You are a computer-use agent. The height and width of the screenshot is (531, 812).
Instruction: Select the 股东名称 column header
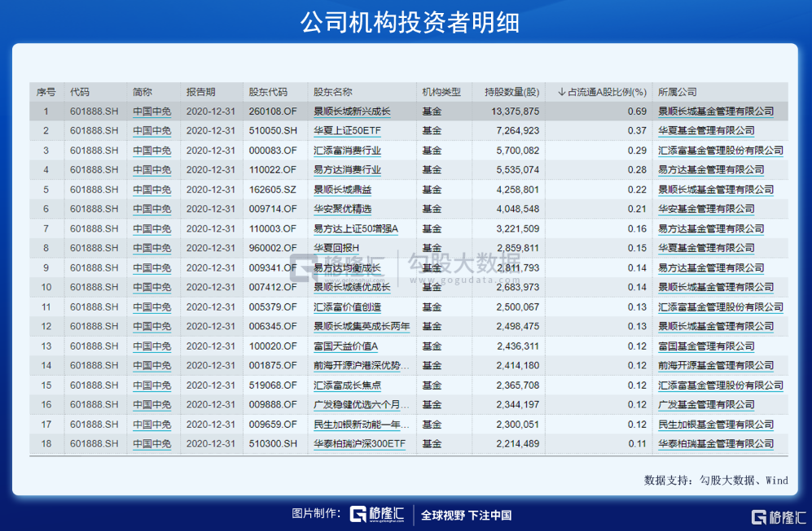click(x=332, y=92)
